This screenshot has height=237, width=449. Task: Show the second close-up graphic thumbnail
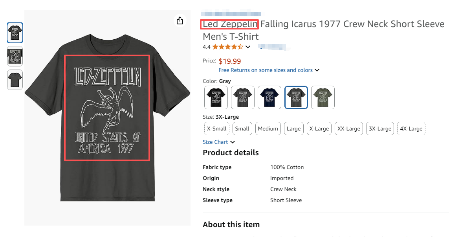point(15,56)
